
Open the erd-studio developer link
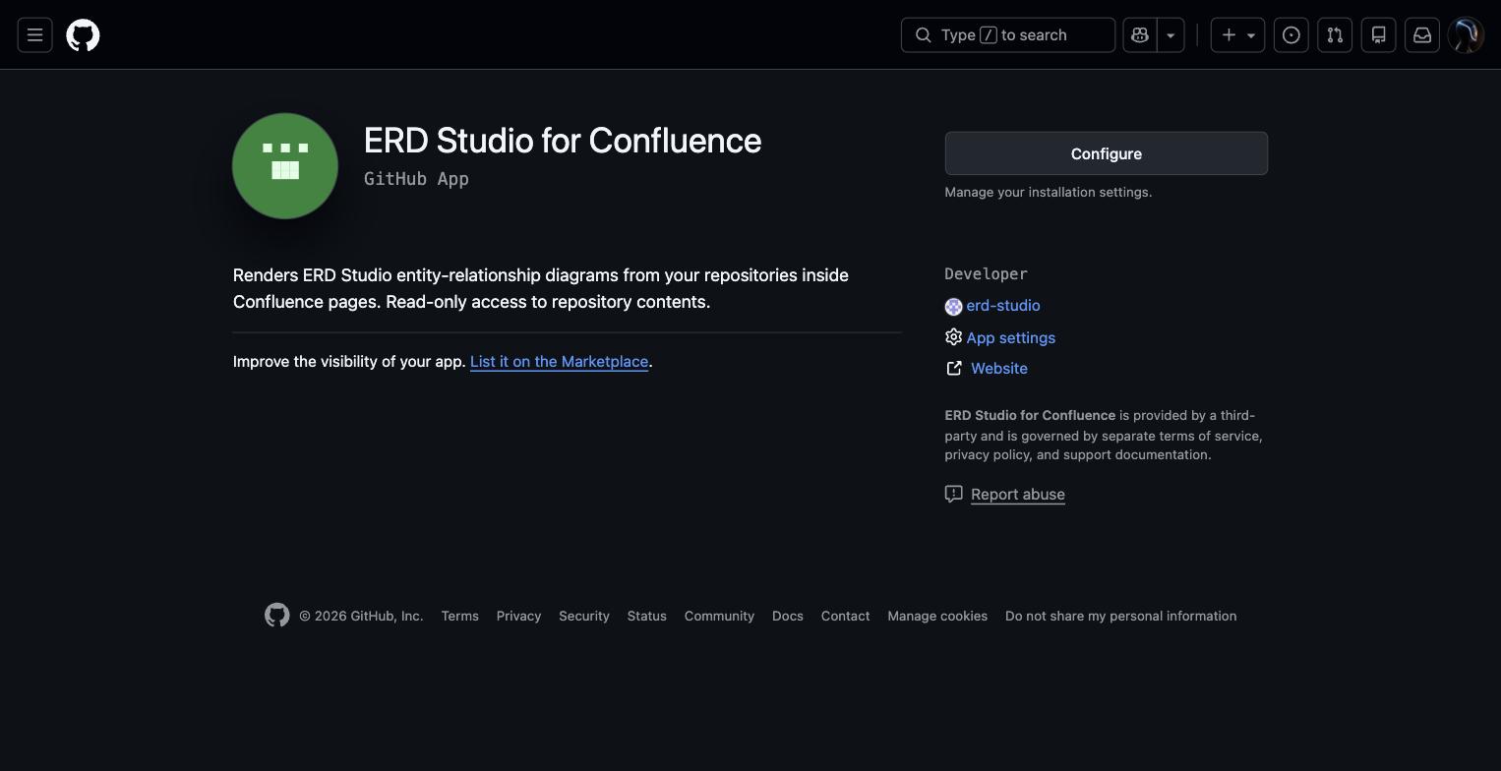coord(1003,306)
